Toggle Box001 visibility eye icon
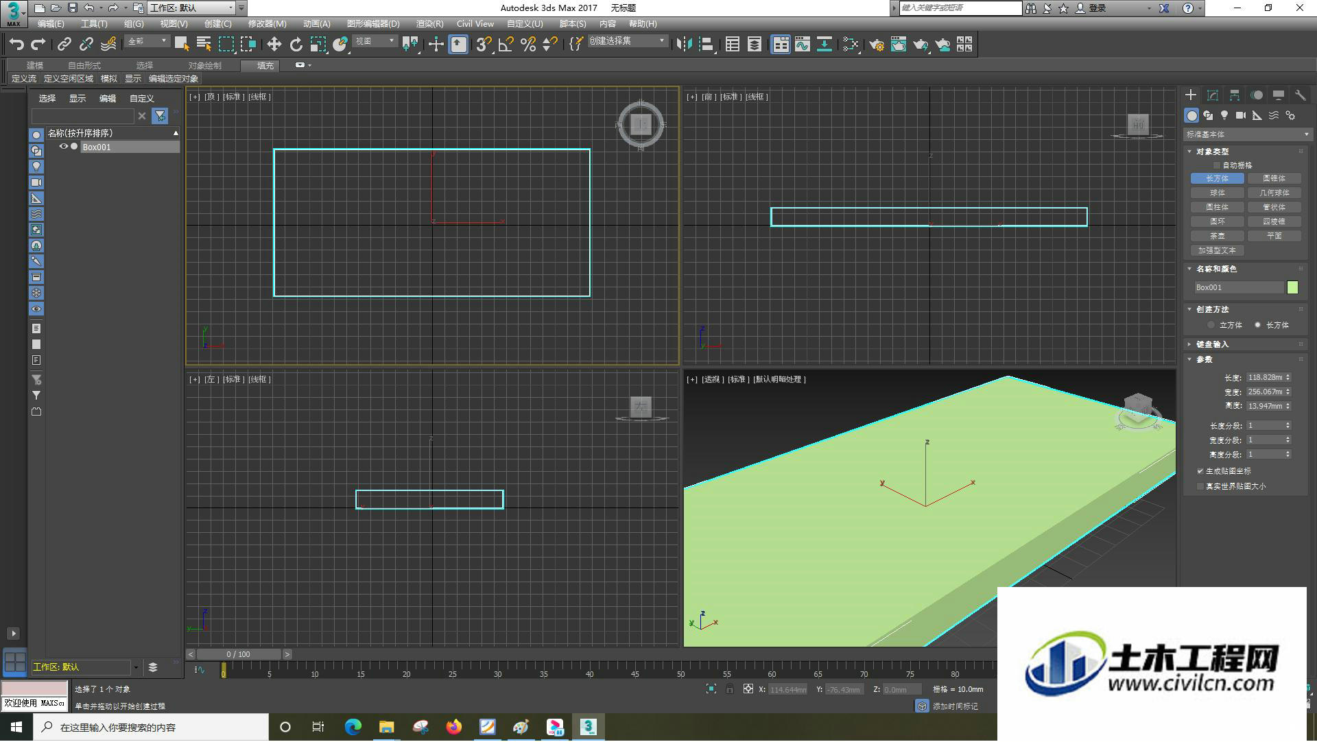Screen dimensions: 1317x742 coord(64,147)
